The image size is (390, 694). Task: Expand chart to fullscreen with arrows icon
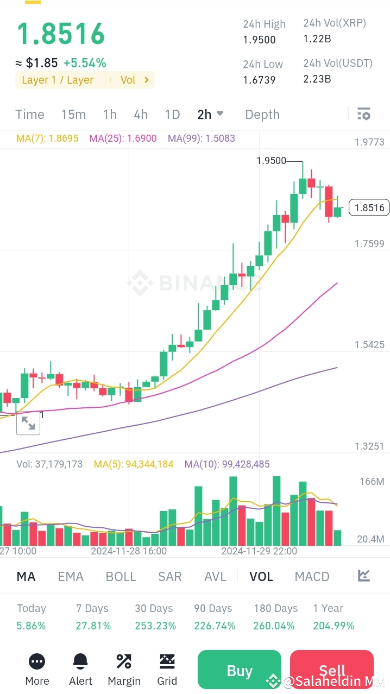(x=28, y=423)
